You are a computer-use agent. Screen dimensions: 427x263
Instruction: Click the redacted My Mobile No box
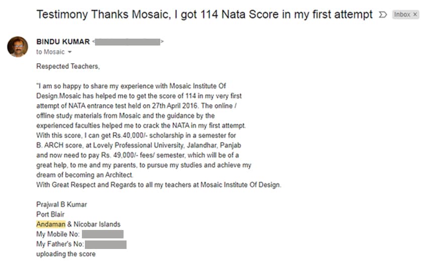[x=102, y=234]
